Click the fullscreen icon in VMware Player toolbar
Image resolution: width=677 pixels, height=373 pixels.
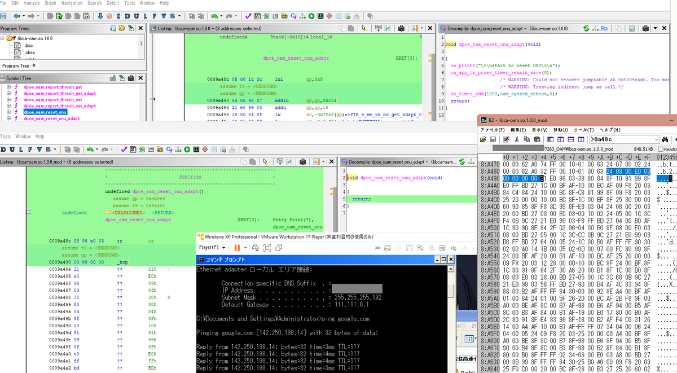267,248
